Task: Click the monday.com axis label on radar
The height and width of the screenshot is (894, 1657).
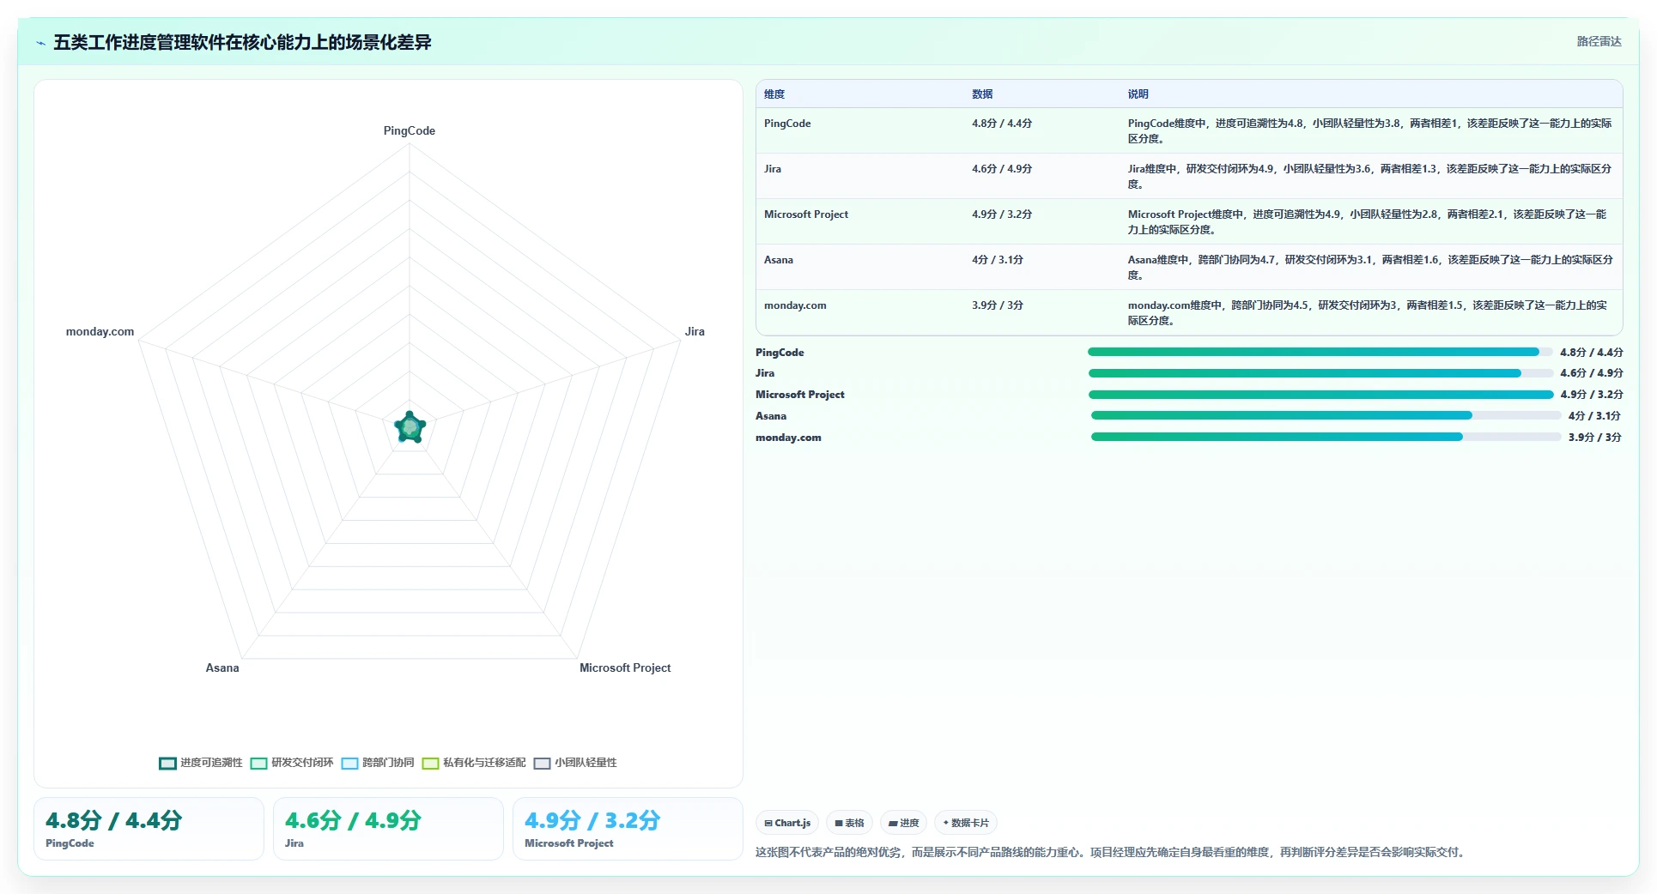Action: click(x=100, y=331)
